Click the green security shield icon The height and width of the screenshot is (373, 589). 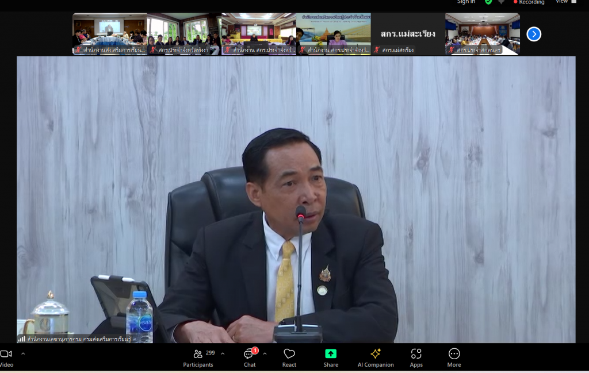[x=488, y=2]
